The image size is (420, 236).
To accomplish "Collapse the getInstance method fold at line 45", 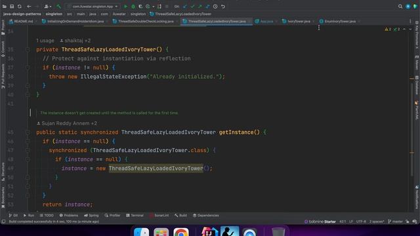I will [28, 132].
